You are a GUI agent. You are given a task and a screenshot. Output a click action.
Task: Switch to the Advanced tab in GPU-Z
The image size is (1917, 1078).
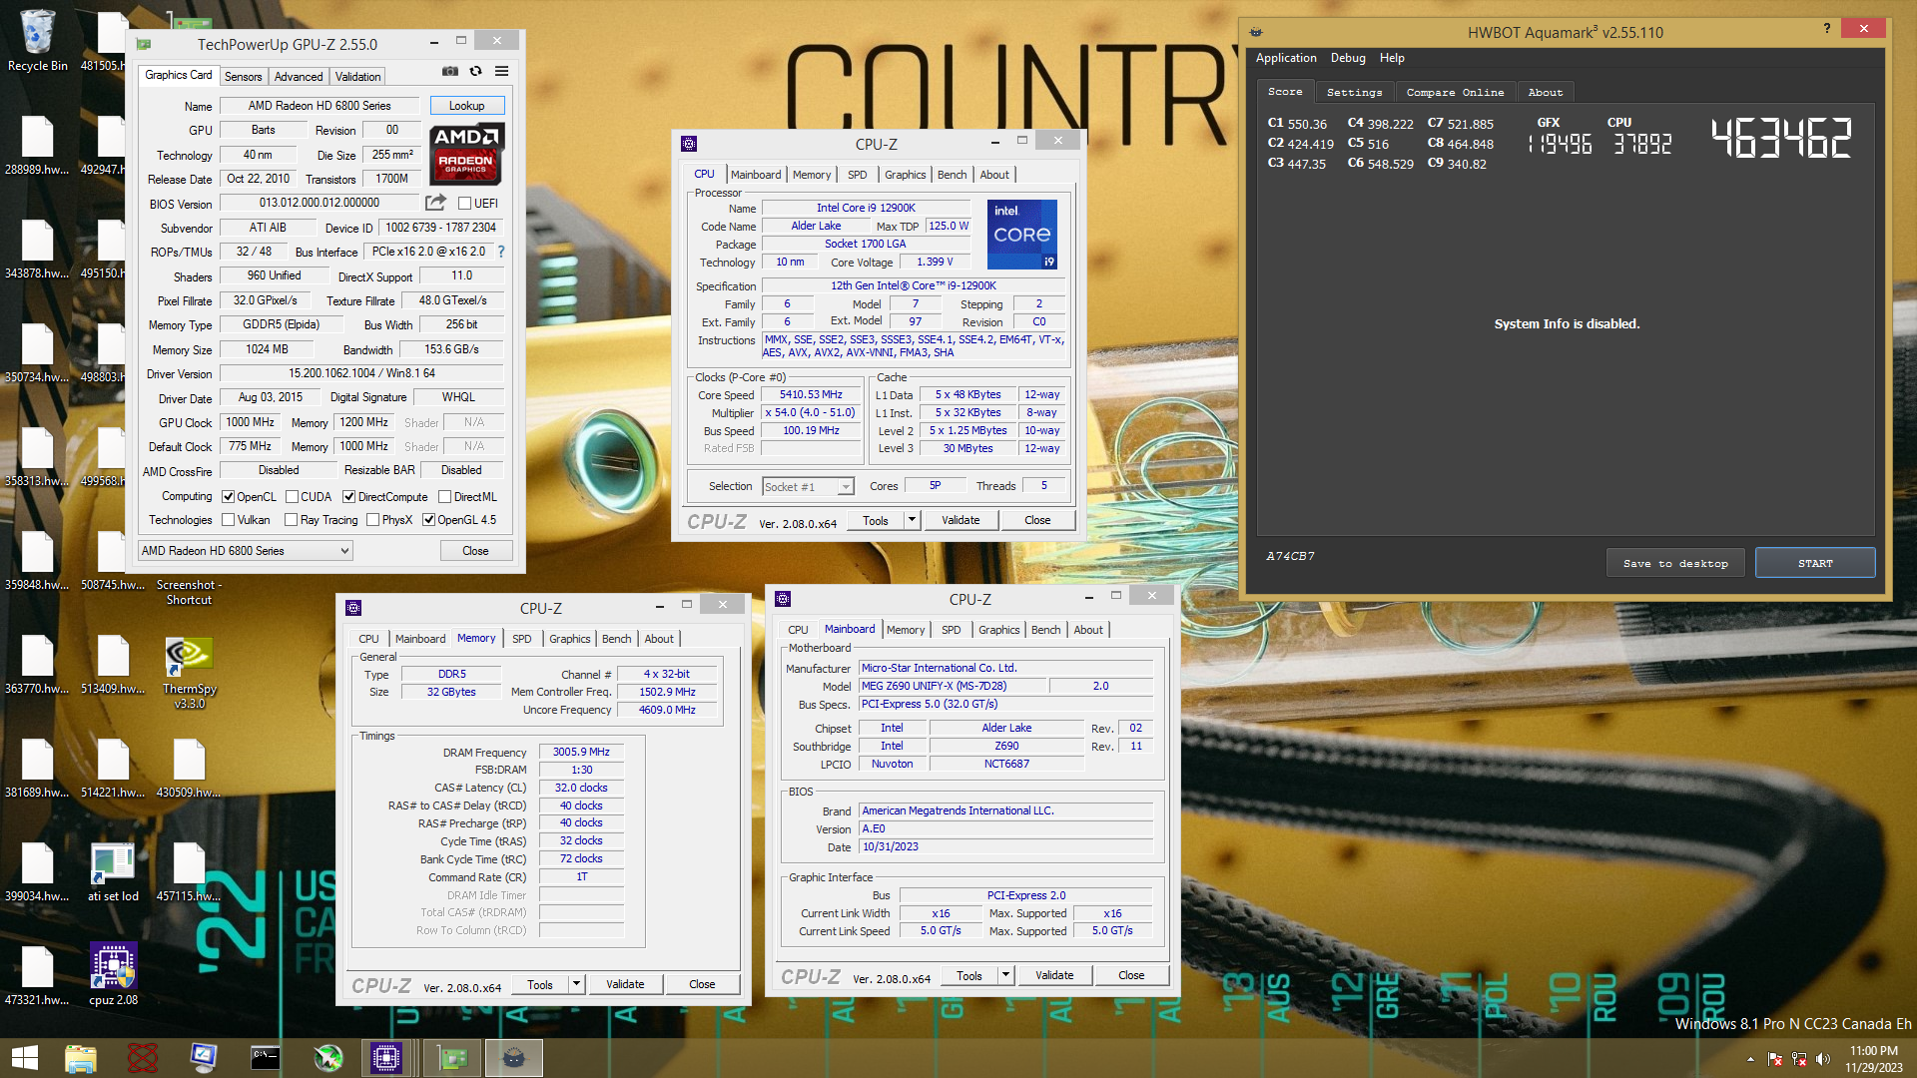299,77
